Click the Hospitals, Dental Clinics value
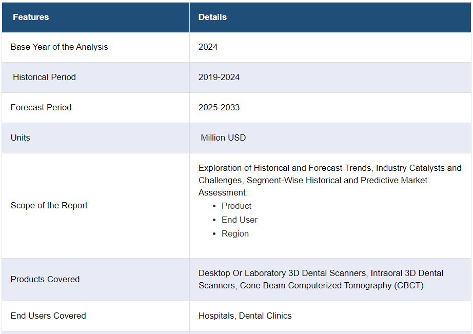473x334 pixels. point(245,316)
